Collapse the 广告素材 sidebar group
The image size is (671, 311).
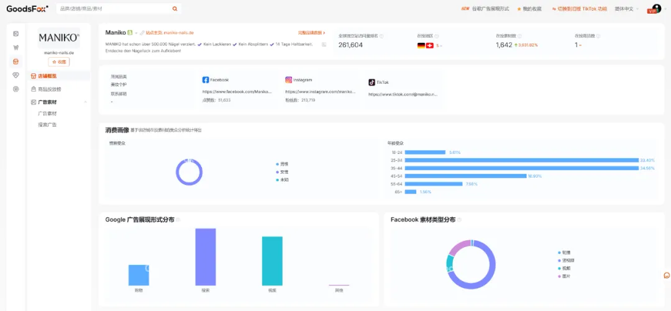point(85,102)
